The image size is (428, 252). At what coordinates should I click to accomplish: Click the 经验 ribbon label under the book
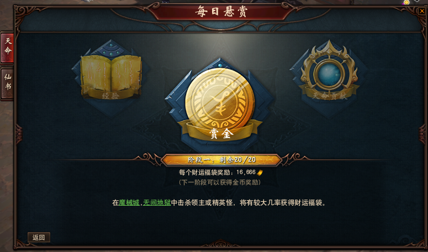click(110, 95)
